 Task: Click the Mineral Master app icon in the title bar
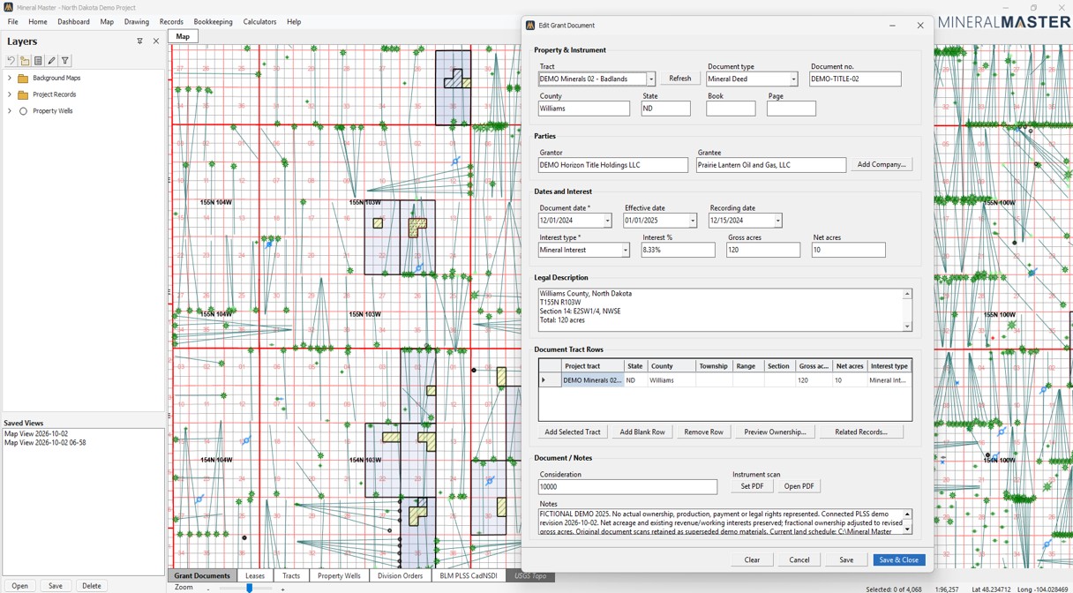8,7
